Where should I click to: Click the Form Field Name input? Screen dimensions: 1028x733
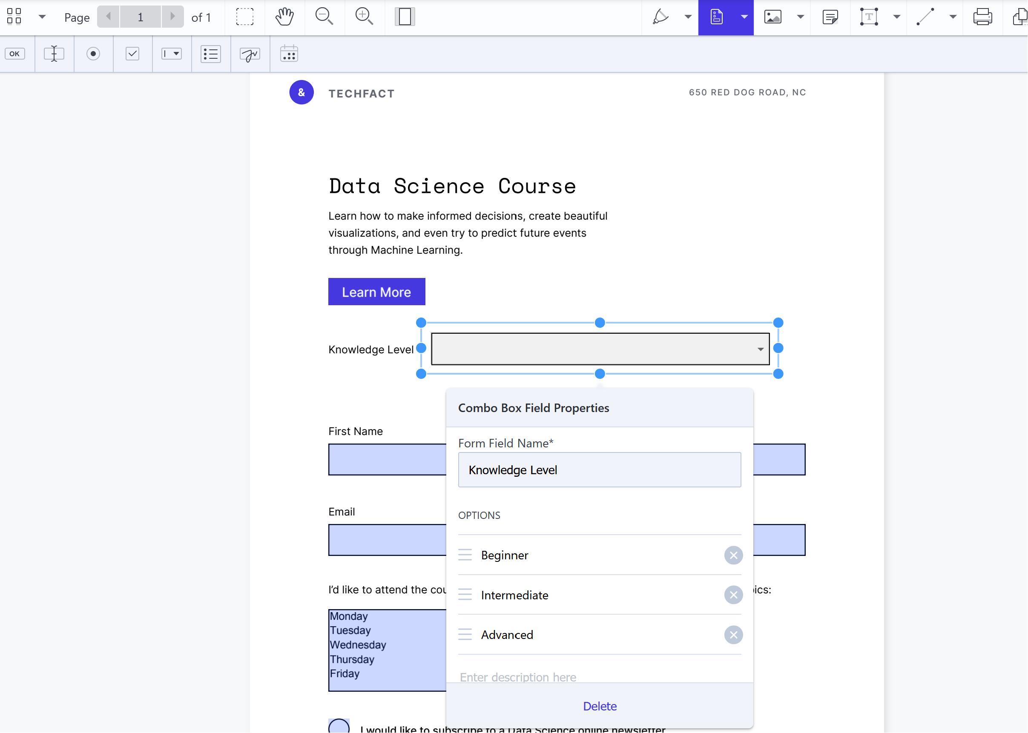599,470
